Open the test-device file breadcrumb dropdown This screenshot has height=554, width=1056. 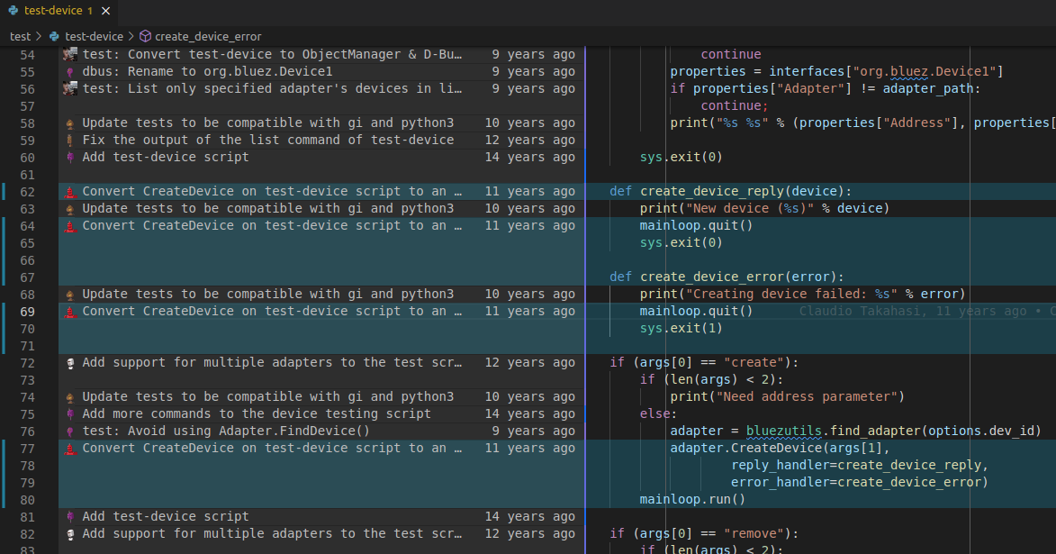point(94,36)
